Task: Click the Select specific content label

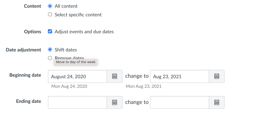Action: pos(78,15)
